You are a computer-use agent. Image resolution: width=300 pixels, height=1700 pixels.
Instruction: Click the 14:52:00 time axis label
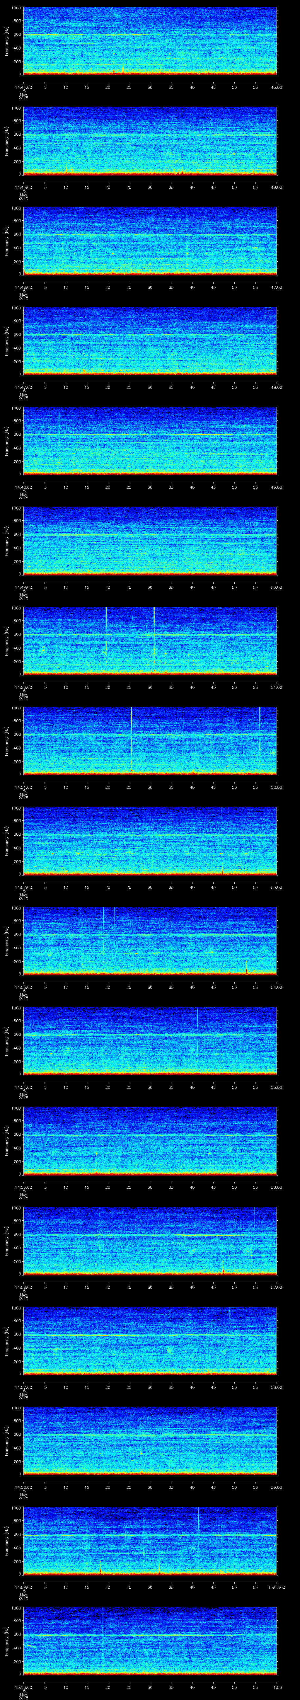click(x=23, y=887)
